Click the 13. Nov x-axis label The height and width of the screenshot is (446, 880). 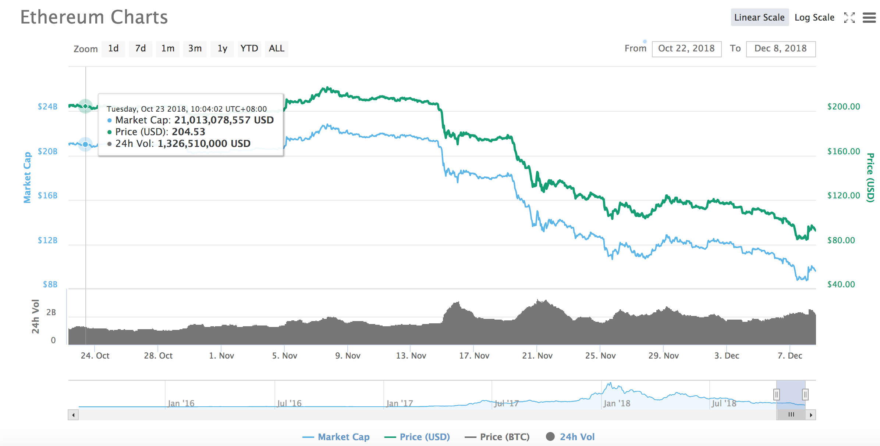pos(411,356)
